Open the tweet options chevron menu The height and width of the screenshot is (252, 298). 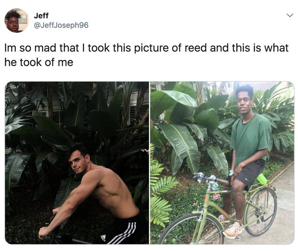(x=290, y=15)
